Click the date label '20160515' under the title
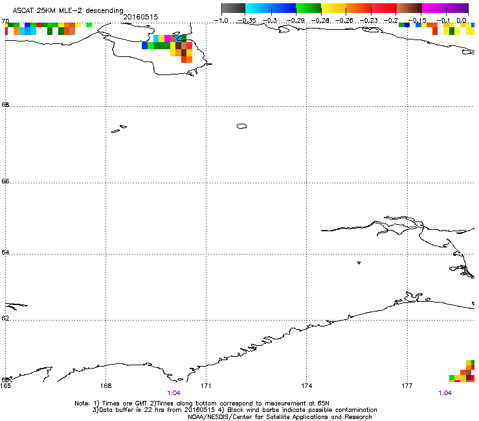Screen dimensions: 479x421 point(140,17)
